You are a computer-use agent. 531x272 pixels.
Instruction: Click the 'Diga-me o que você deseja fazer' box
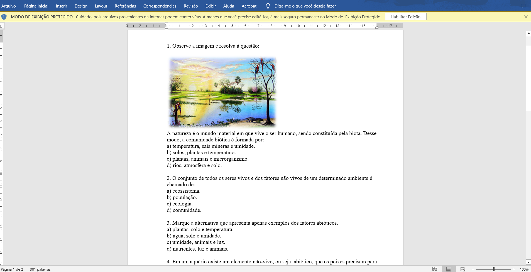pos(305,6)
